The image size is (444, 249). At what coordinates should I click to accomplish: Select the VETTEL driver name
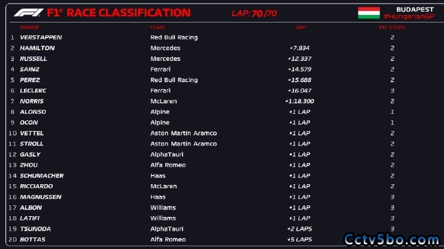pos(31,133)
